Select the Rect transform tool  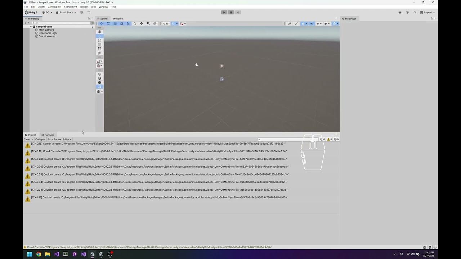tap(99, 49)
